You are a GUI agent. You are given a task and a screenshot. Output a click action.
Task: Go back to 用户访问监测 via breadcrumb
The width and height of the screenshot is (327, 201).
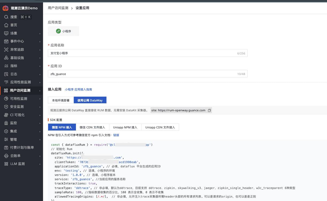click(x=58, y=8)
